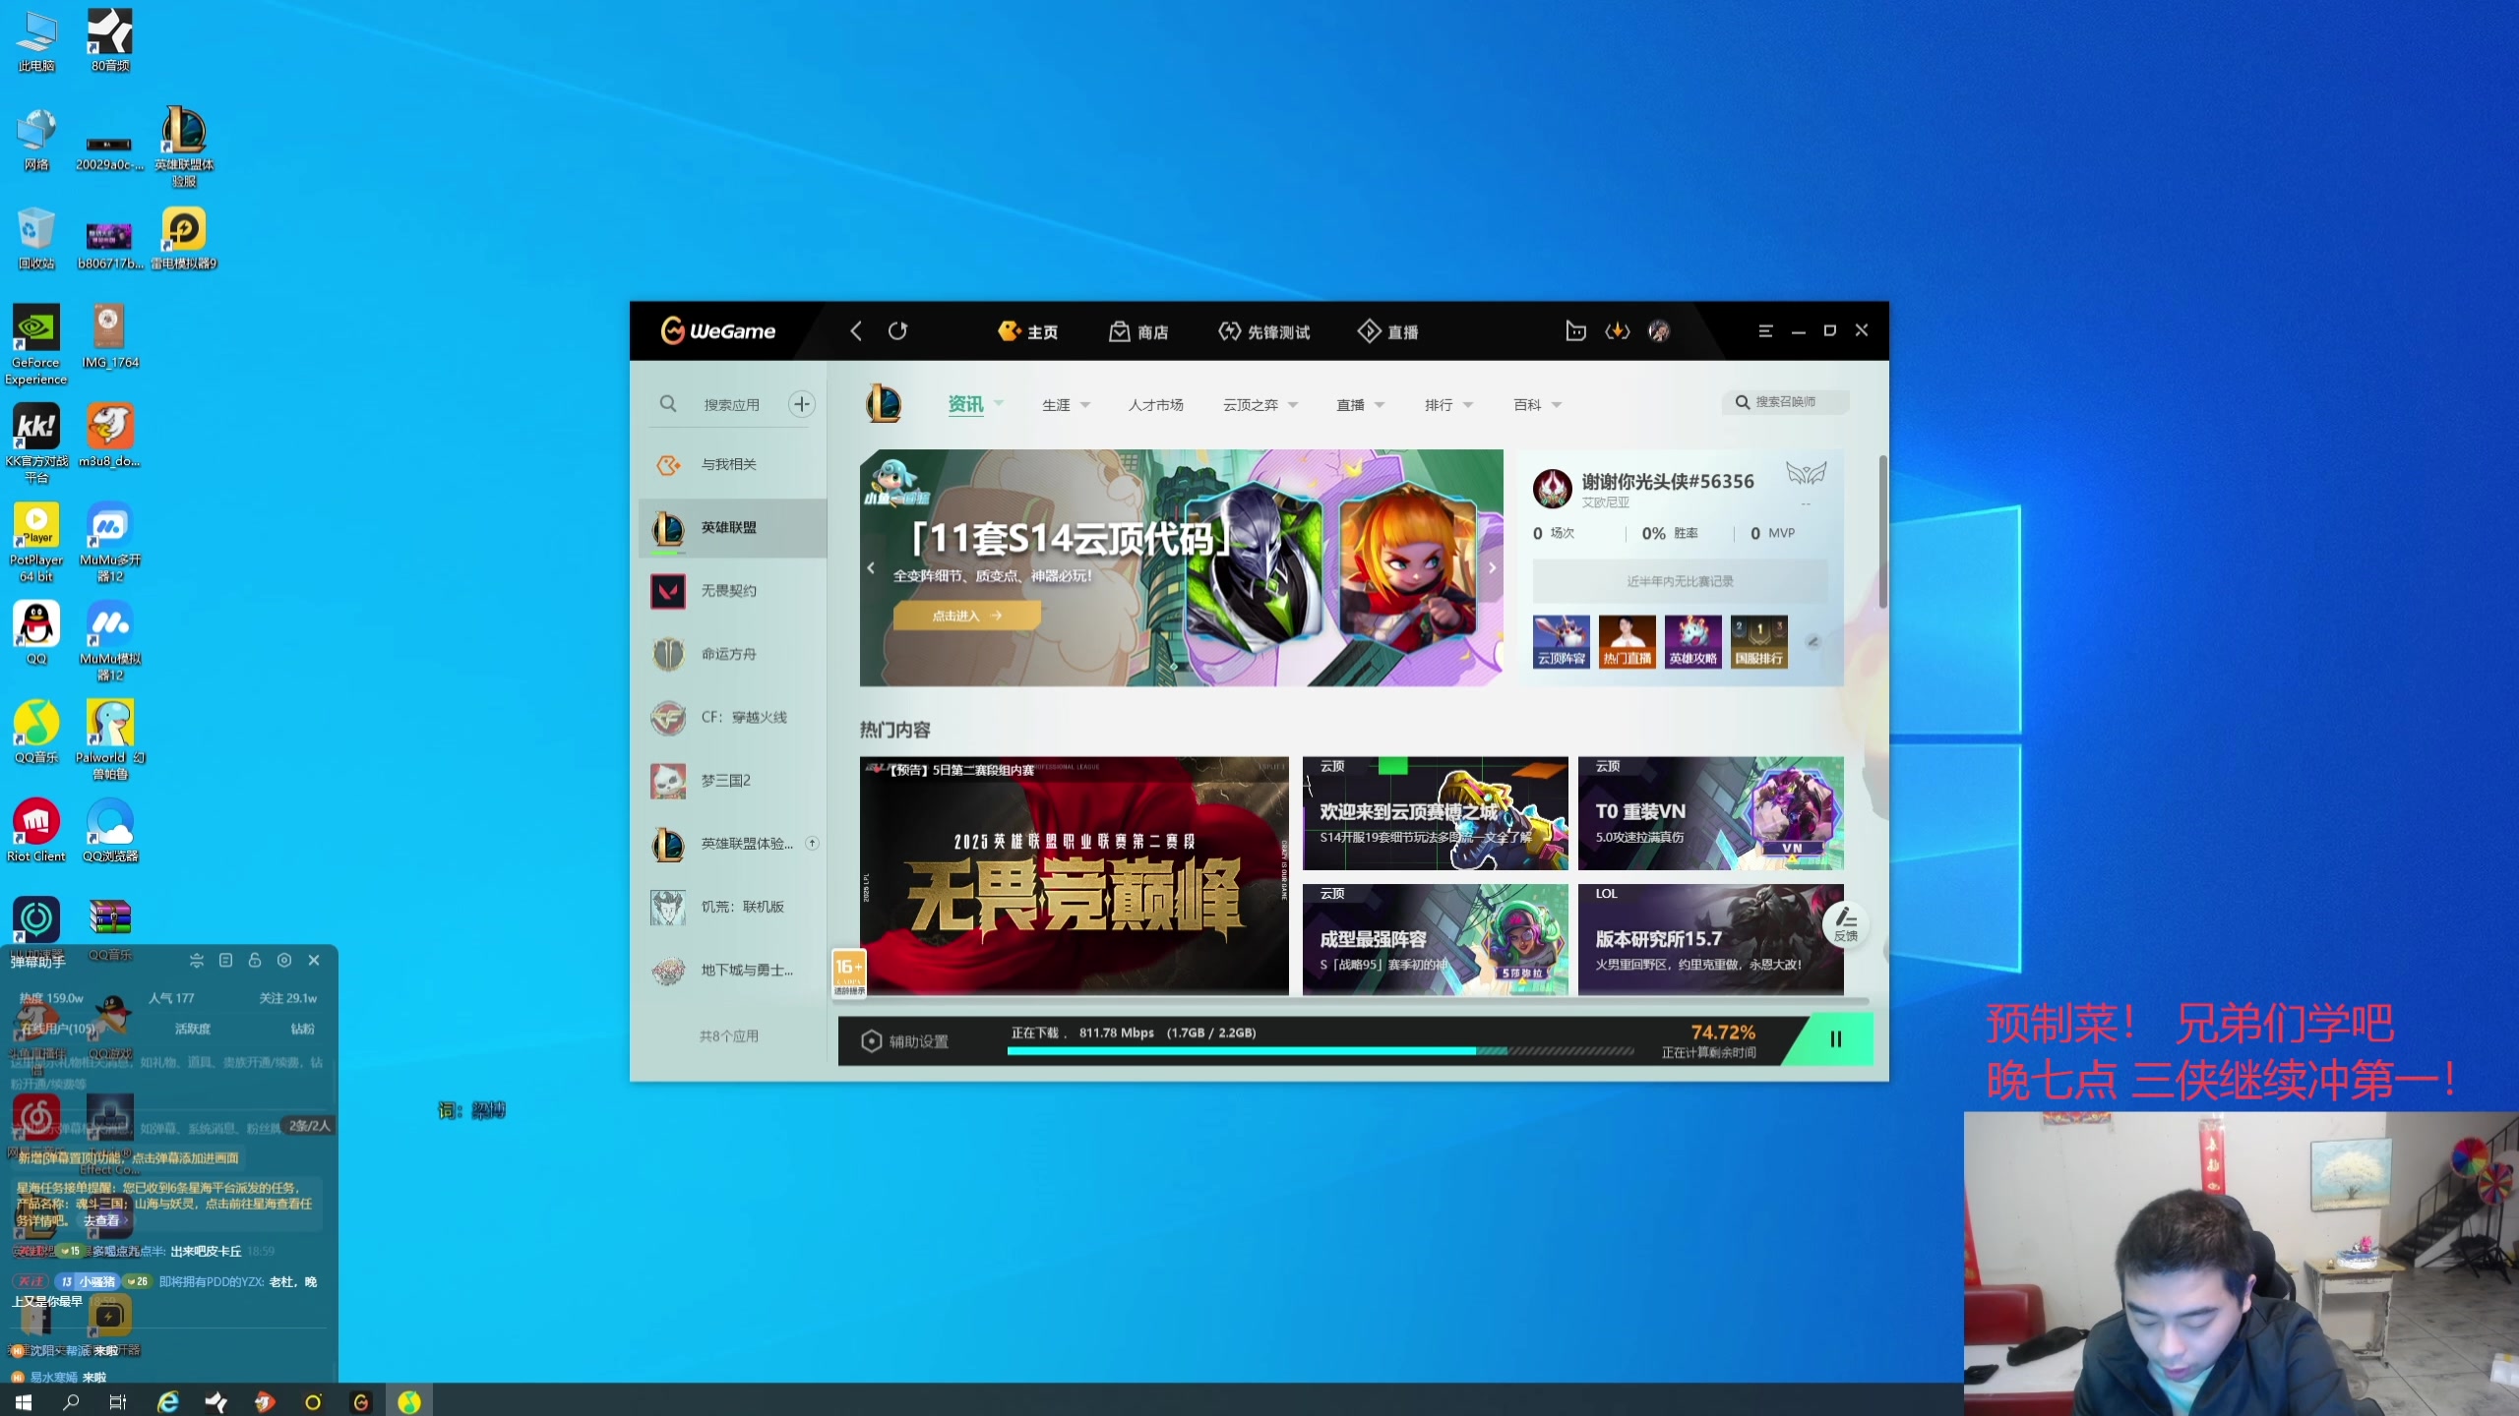Open the GeForce Experience desktop icon
The image size is (2519, 1416).
[36, 344]
